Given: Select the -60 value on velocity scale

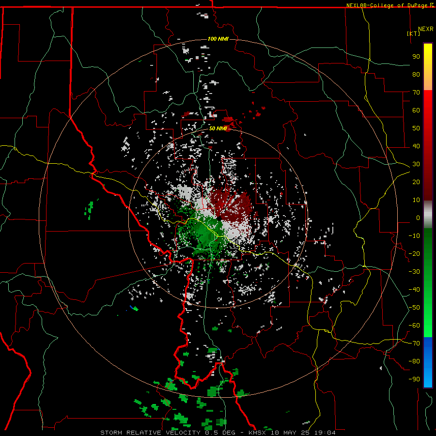Looking at the screenshot, I should click(x=414, y=326).
